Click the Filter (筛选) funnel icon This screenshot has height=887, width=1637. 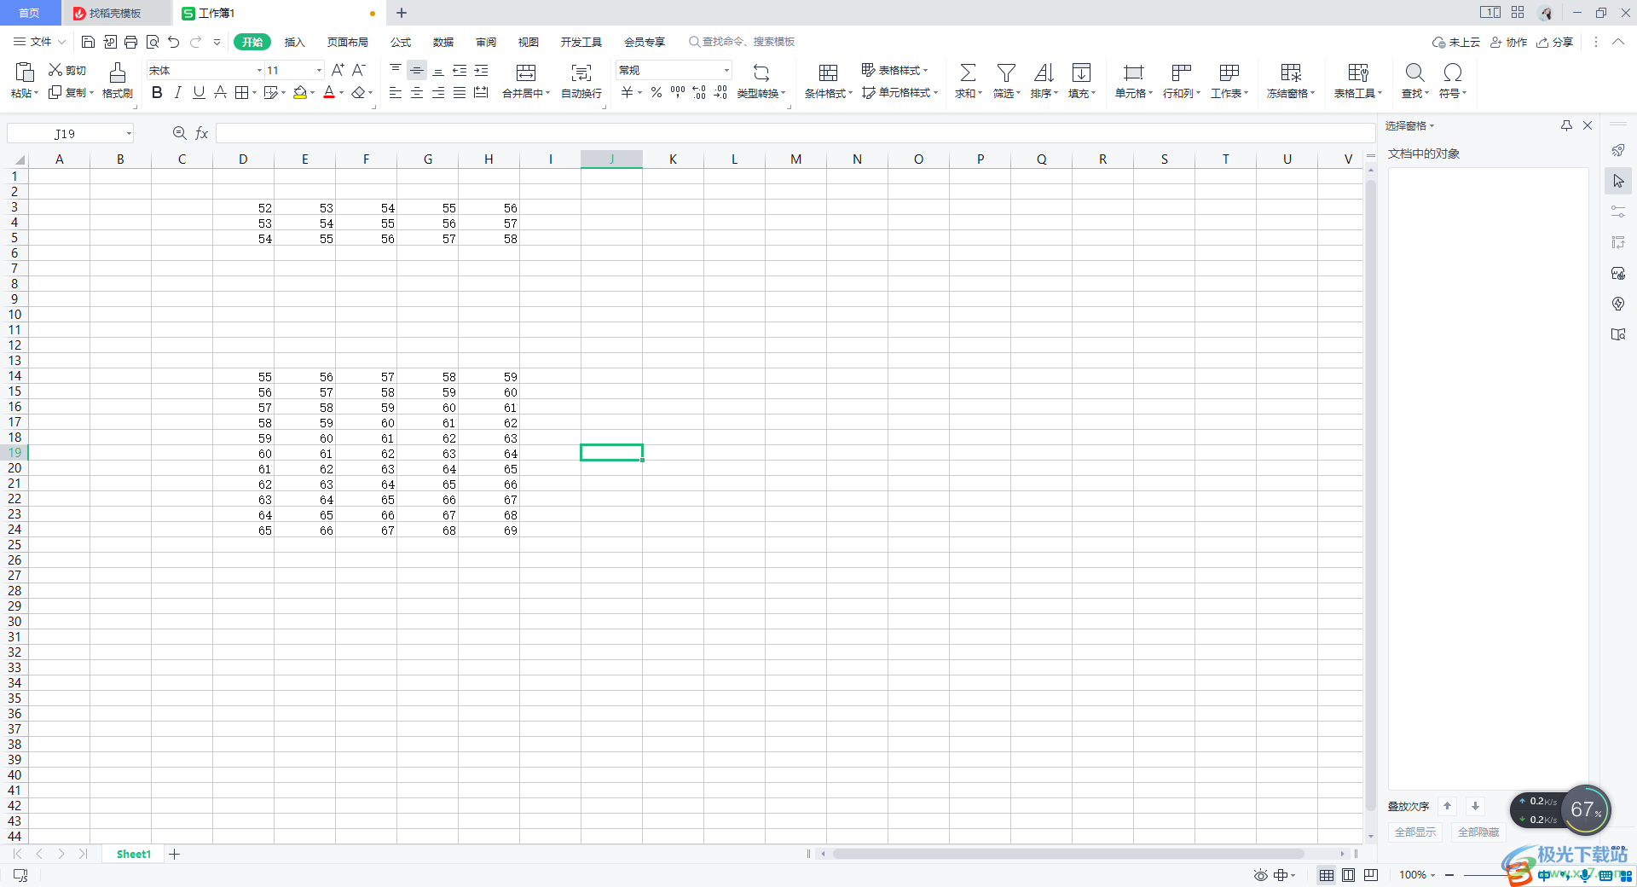[x=1006, y=72]
